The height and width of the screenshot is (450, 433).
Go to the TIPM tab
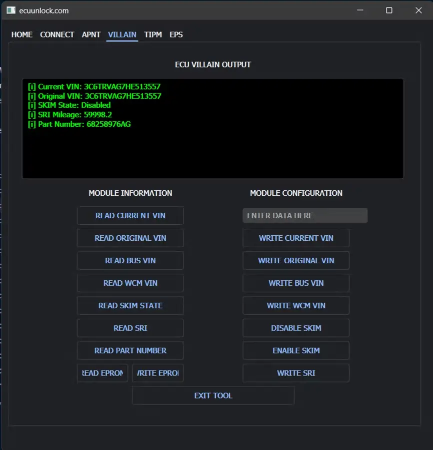(153, 34)
